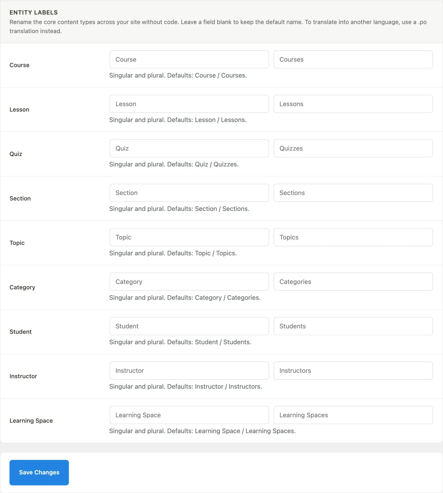Click the Courses plural label input field
The height and width of the screenshot is (493, 443).
(x=353, y=59)
